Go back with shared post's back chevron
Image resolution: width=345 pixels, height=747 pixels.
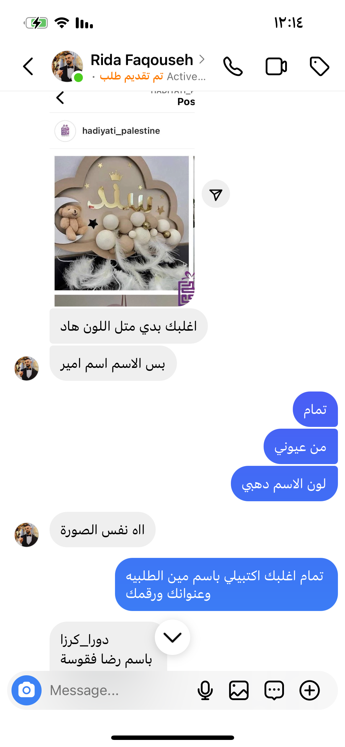click(x=60, y=98)
